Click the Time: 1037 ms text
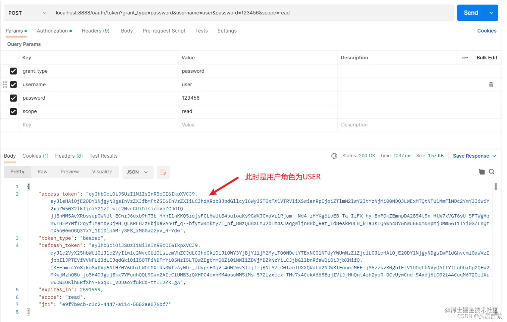 pyautogui.click(x=396, y=156)
